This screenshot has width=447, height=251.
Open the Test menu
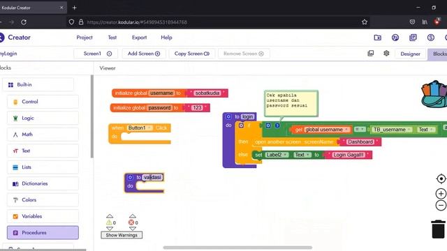[112, 37]
